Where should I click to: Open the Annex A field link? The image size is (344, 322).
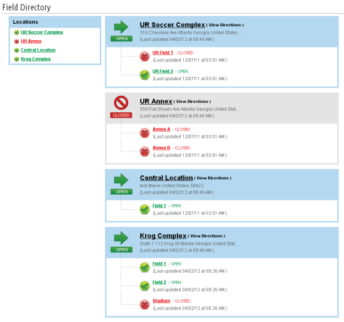pos(161,129)
